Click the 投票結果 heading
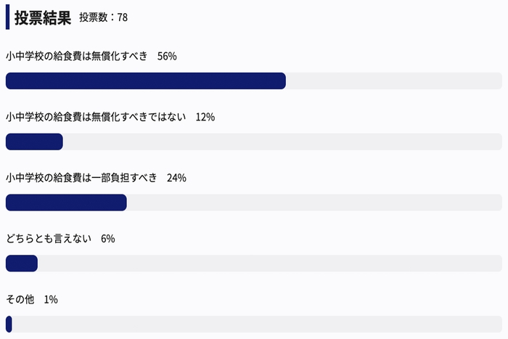 (43, 17)
